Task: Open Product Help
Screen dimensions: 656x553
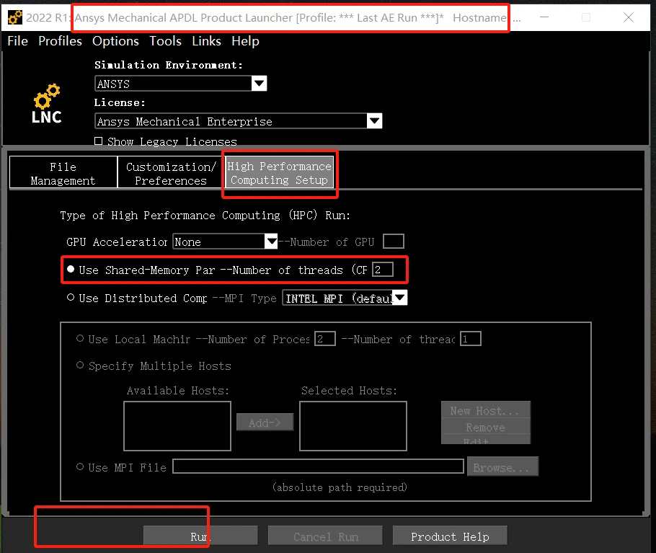Action: point(450,536)
